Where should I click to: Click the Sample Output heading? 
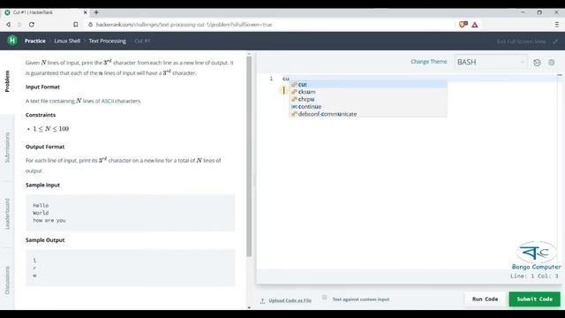[x=45, y=240]
